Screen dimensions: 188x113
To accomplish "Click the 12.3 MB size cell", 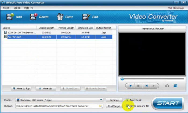I will coord(85,37).
